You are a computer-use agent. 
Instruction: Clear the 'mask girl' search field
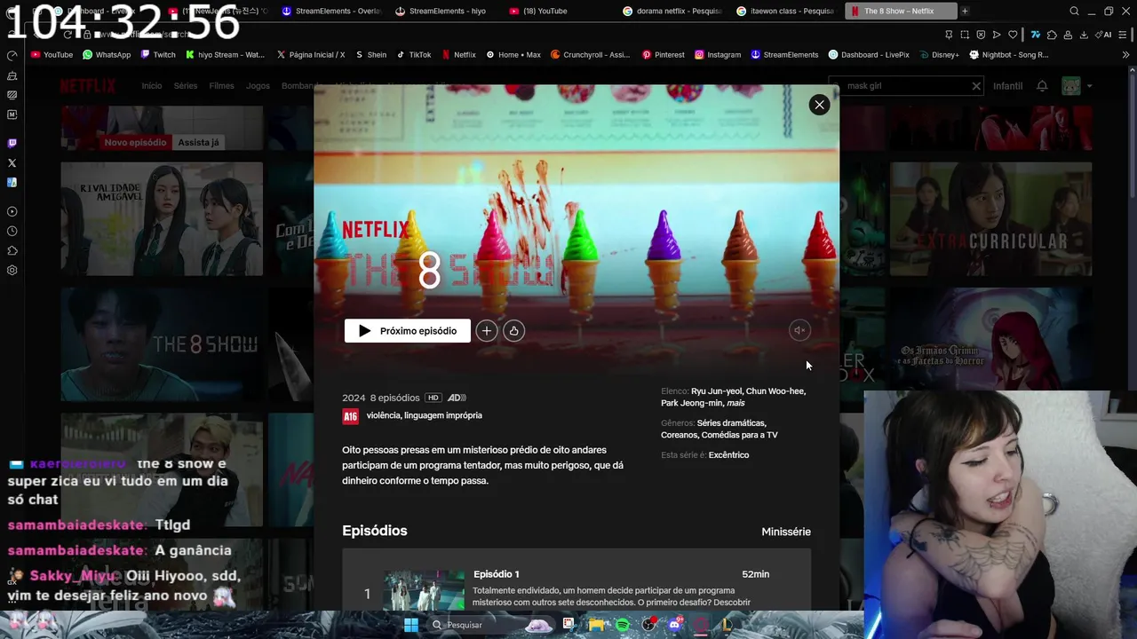pyautogui.click(x=976, y=86)
